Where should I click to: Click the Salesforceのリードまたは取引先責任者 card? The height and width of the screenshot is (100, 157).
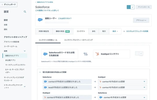coord(60,54)
